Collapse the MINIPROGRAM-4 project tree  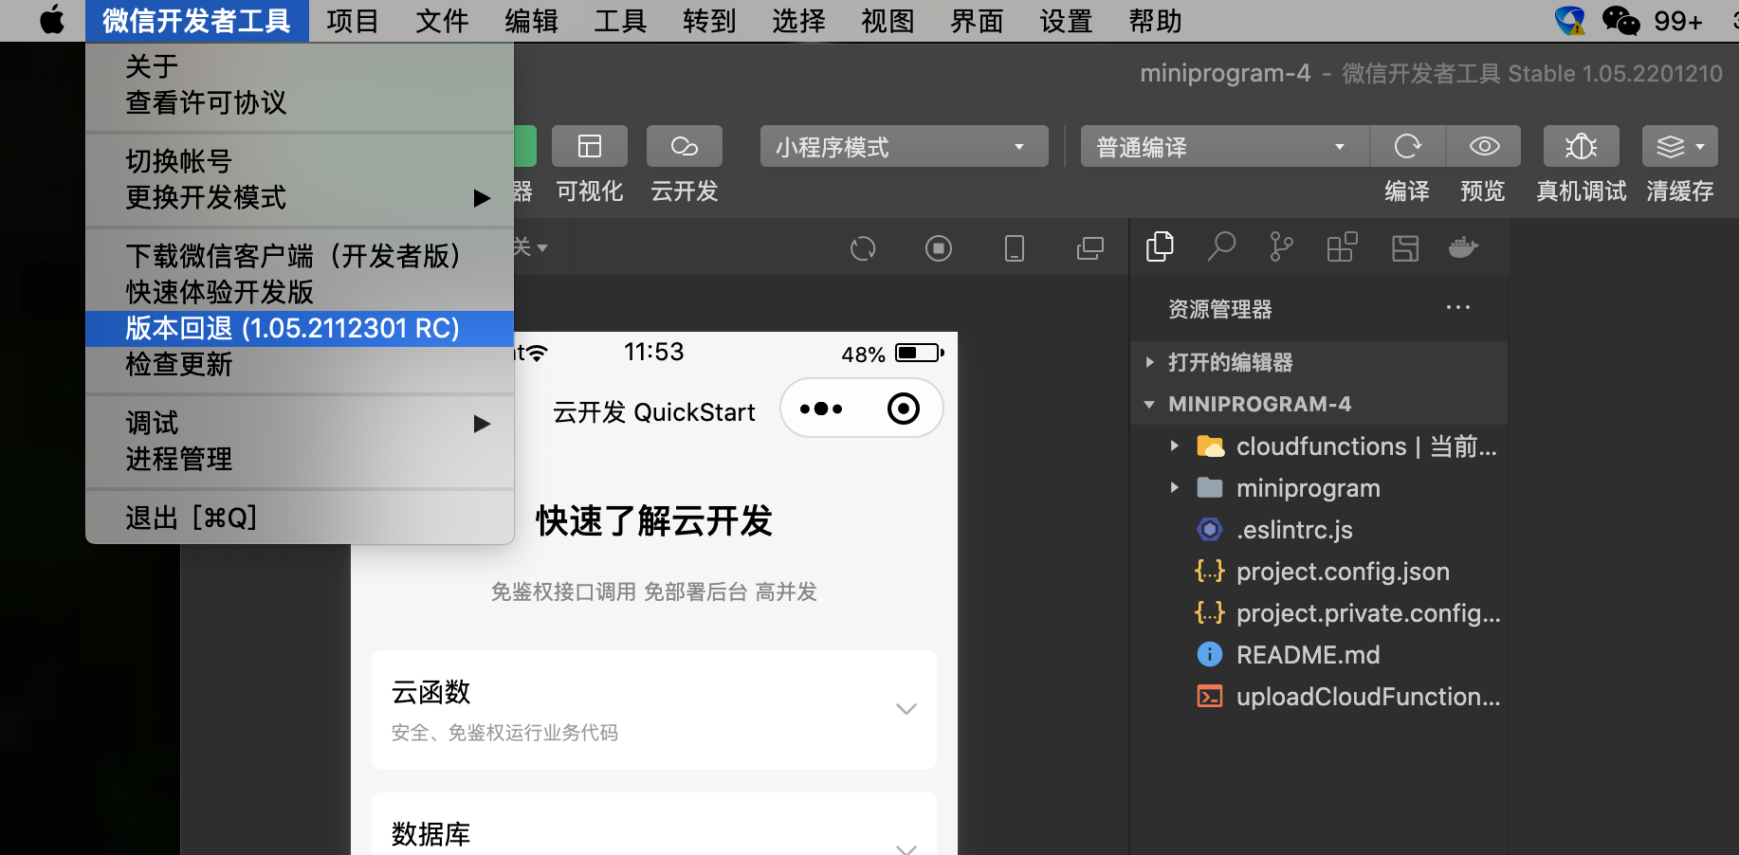(x=1319, y=404)
